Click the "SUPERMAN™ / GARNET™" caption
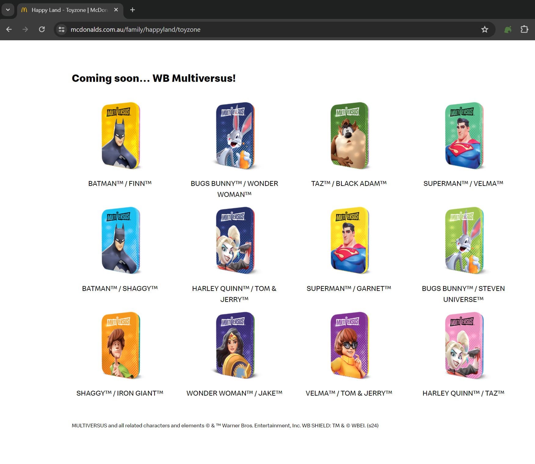 click(349, 288)
